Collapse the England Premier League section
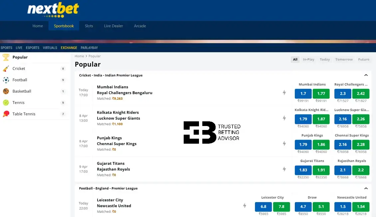Screen dimensions: 376x217 pos(366,188)
